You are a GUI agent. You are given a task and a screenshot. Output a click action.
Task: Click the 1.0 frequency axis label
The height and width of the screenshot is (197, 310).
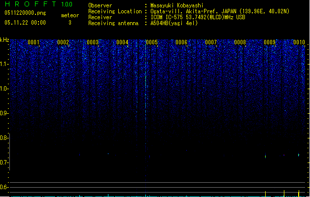(x=4, y=89)
